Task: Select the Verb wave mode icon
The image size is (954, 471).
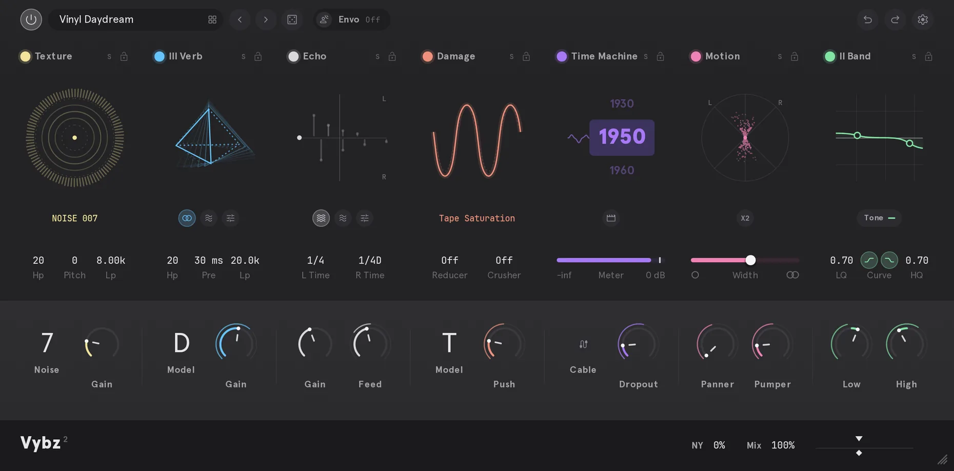Action: pyautogui.click(x=209, y=218)
